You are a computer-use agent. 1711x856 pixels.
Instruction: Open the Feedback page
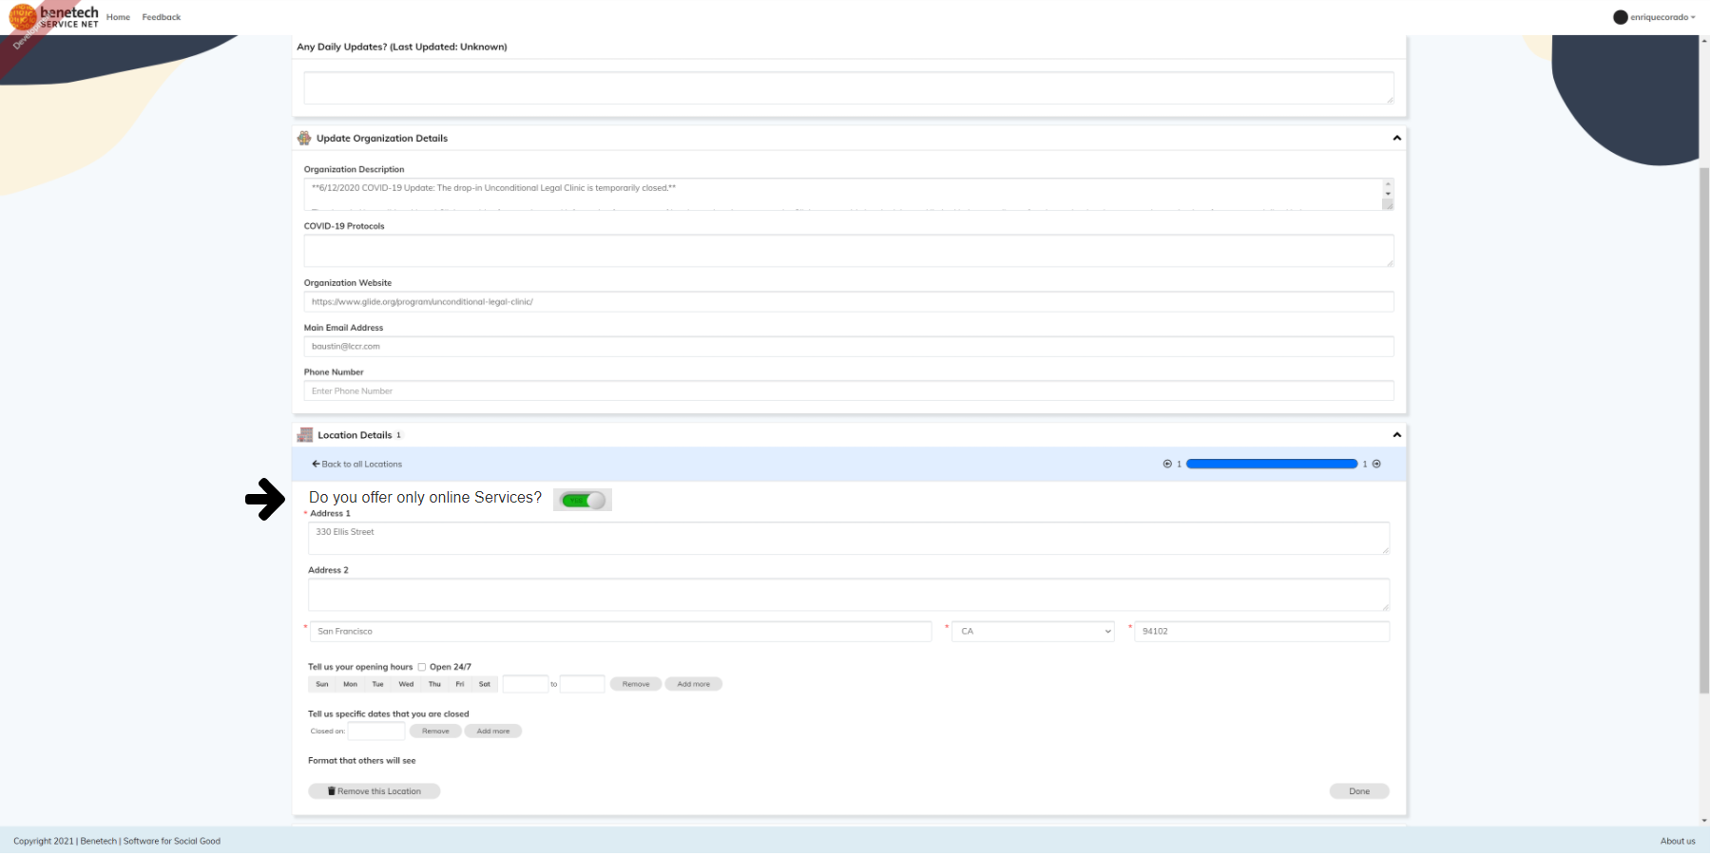(x=161, y=16)
